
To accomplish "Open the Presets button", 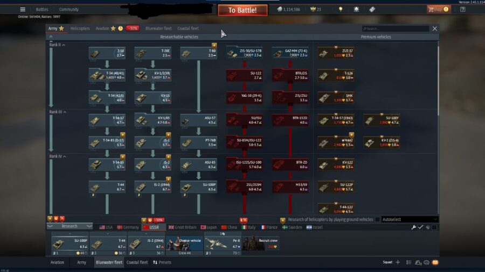I will click(162, 262).
